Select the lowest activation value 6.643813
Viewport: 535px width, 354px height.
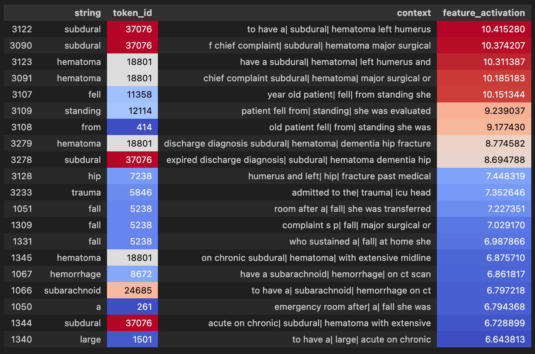pyautogui.click(x=505, y=340)
